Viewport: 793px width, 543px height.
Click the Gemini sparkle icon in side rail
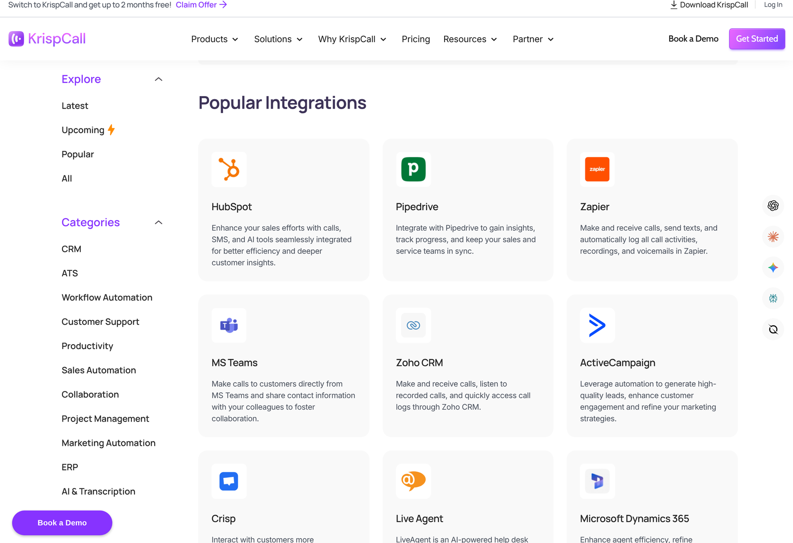pyautogui.click(x=773, y=268)
